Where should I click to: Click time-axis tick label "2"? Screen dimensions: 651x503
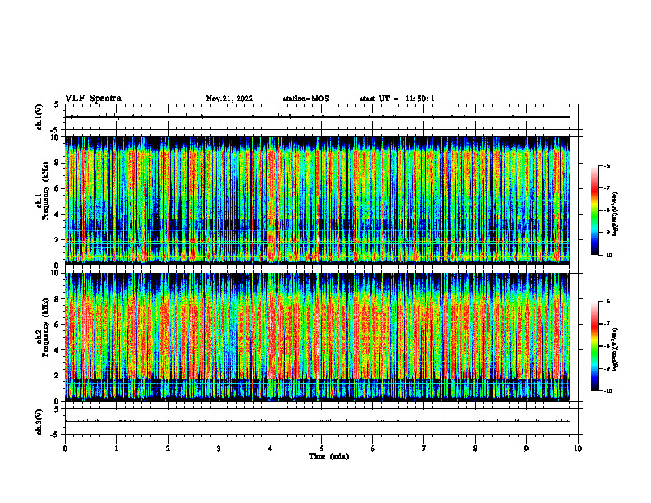click(168, 449)
